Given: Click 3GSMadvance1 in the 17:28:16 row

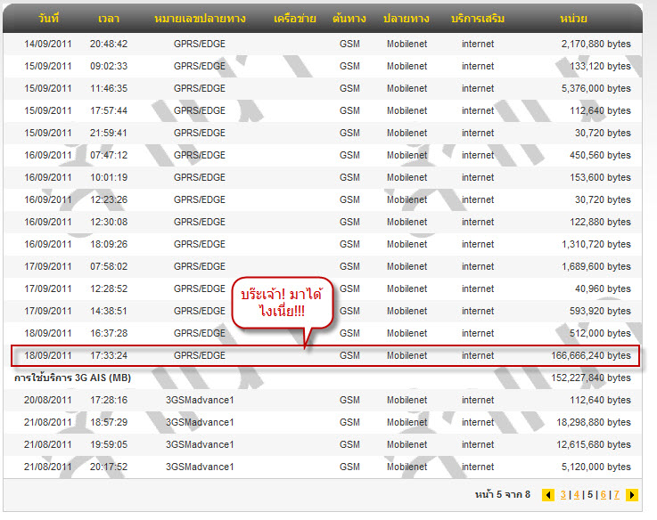Looking at the screenshot, I should 200,400.
